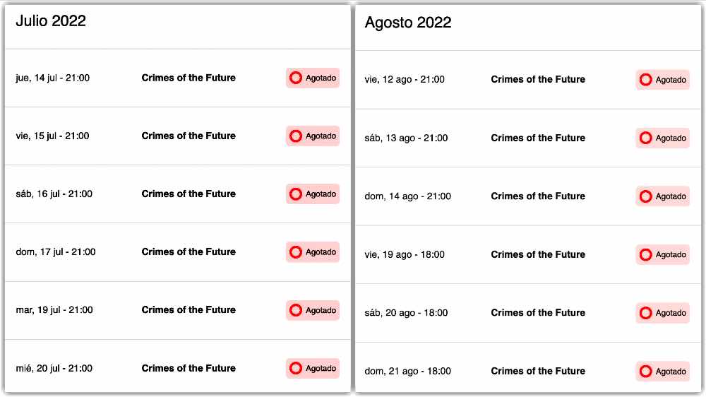This screenshot has width=706, height=397.
Task: Click the sold-out circle icon for 15 jul
Action: 295,136
